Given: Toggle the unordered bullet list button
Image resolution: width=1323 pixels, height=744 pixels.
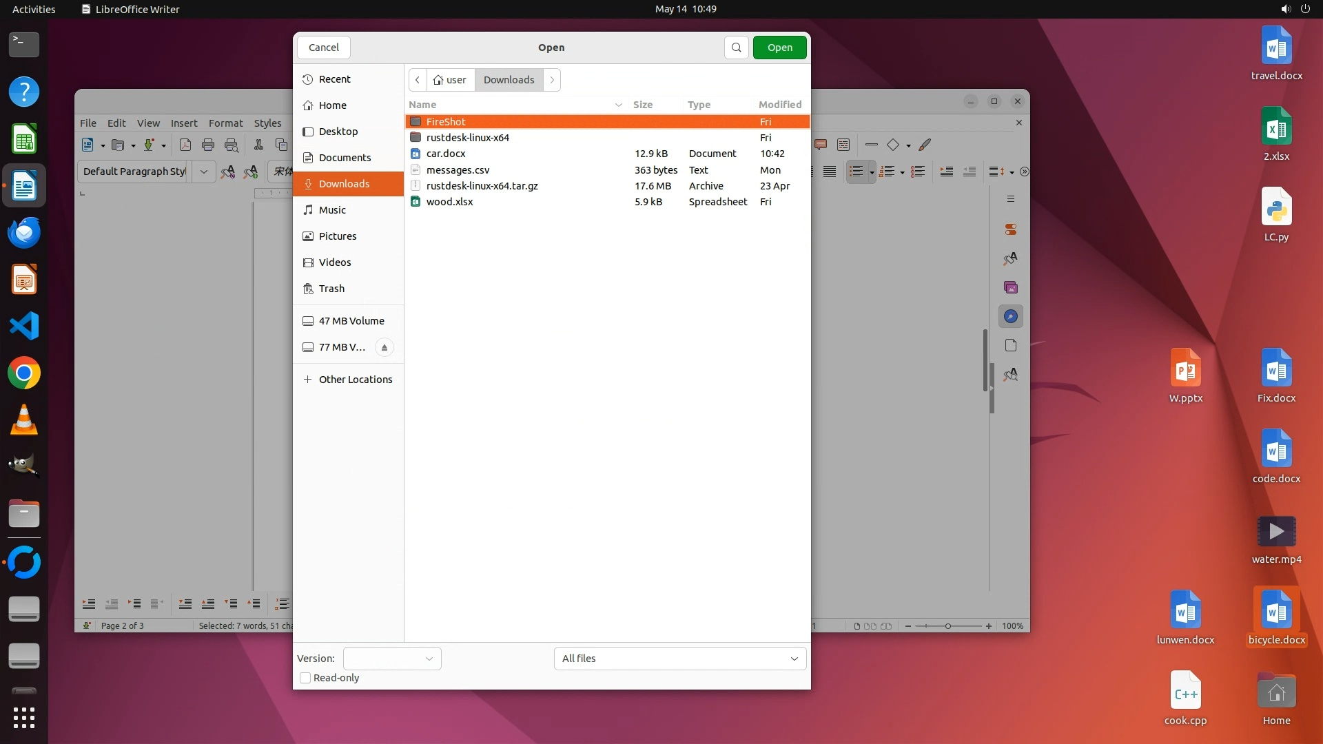Looking at the screenshot, I should tap(856, 172).
